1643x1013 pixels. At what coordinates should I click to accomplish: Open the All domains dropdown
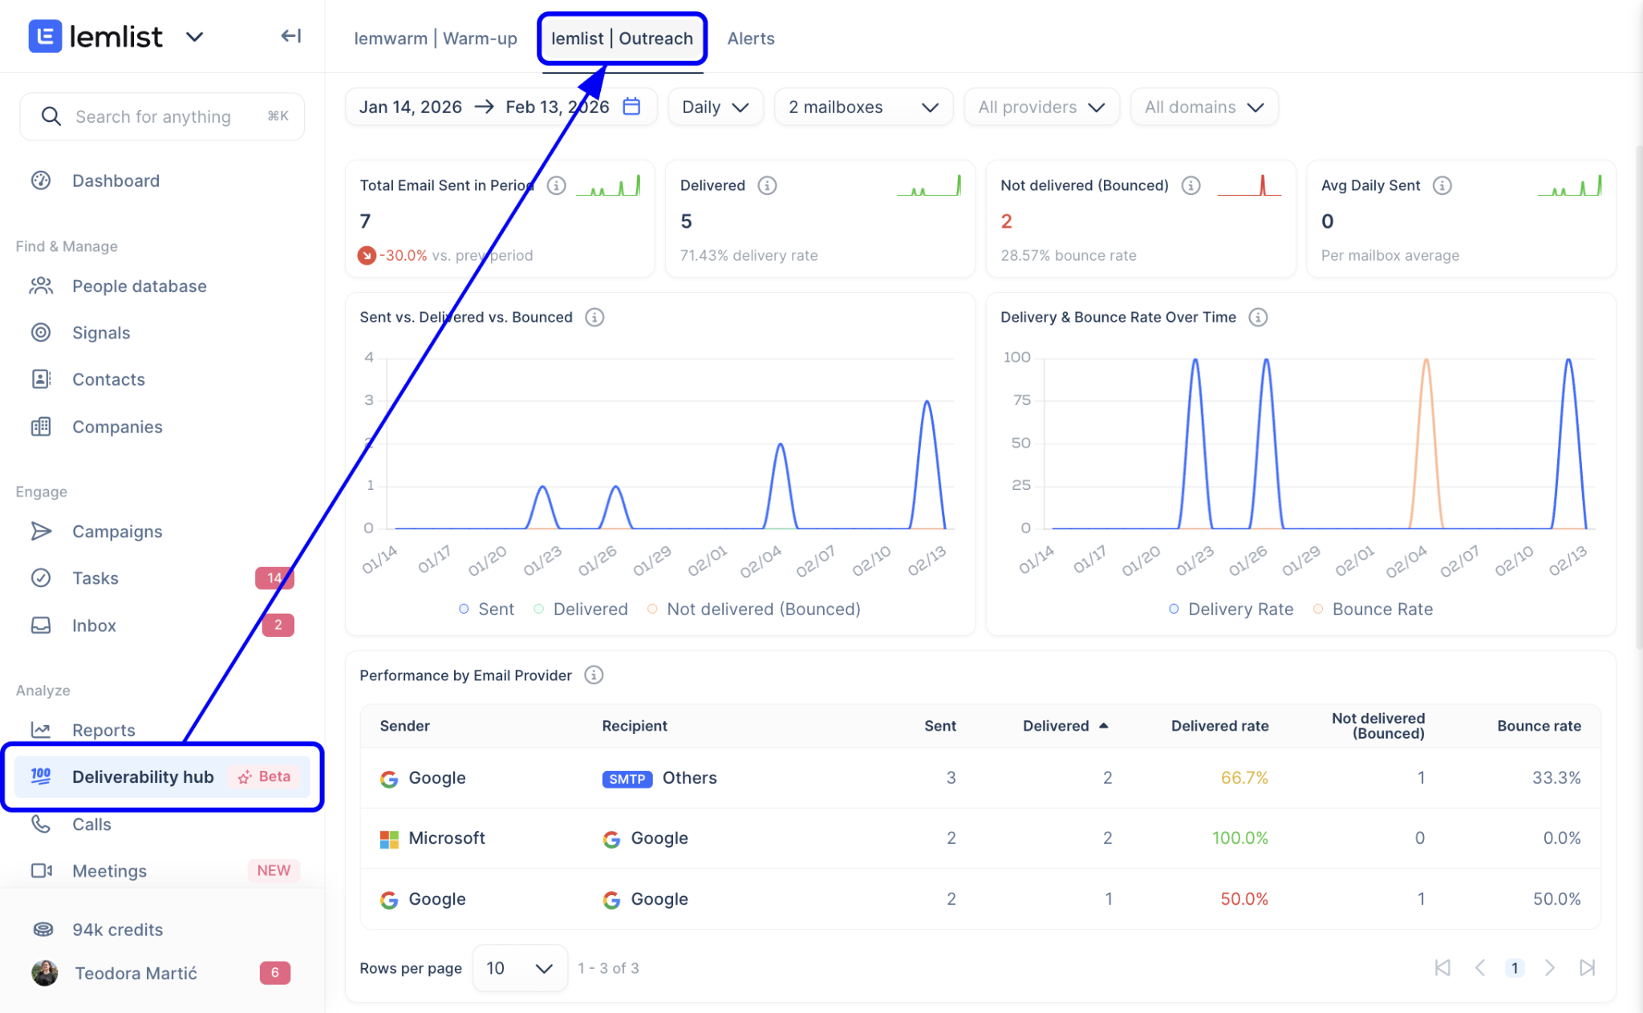tap(1204, 107)
